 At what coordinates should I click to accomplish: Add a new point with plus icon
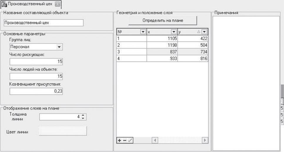120,141
